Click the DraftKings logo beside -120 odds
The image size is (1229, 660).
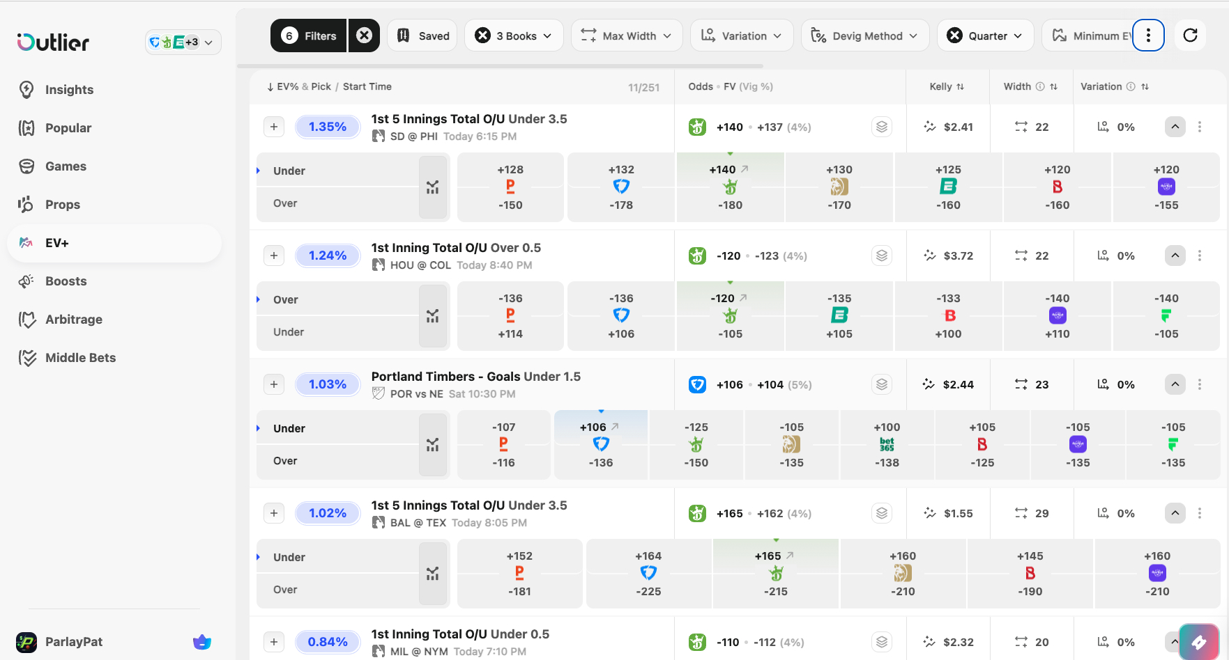697,256
